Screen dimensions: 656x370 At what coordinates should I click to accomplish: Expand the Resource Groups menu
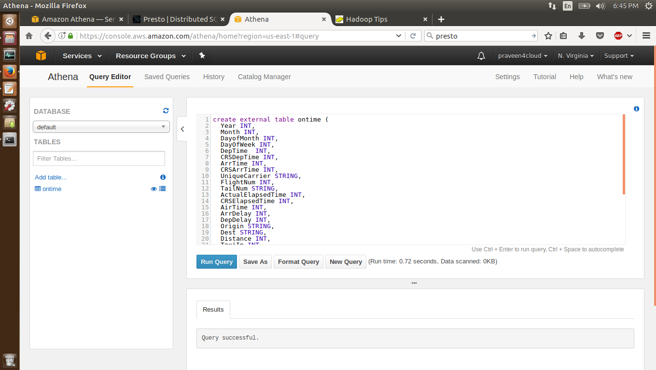151,56
